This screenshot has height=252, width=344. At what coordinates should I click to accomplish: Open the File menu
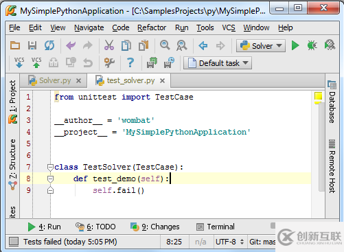point(14,27)
